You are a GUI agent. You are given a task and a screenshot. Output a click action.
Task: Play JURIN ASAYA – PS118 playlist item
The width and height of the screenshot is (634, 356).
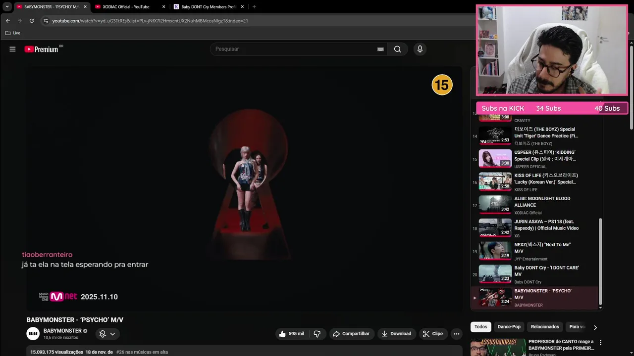tap(534, 228)
